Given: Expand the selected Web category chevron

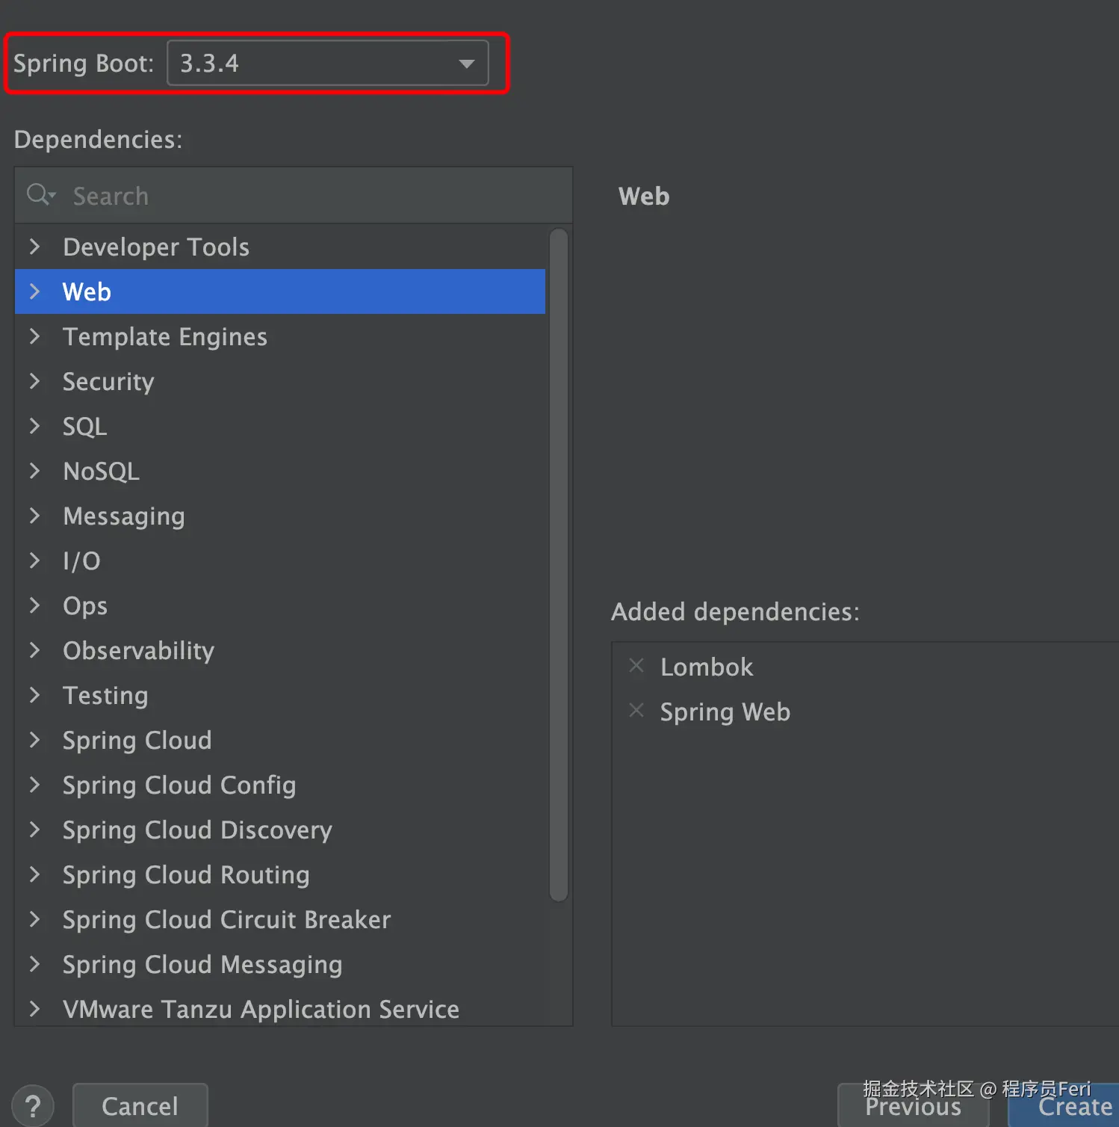Looking at the screenshot, I should point(34,291).
